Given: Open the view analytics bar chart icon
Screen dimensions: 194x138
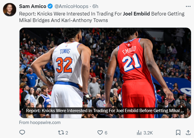Looking at the screenshot, I should pyautogui.click(x=139, y=133).
